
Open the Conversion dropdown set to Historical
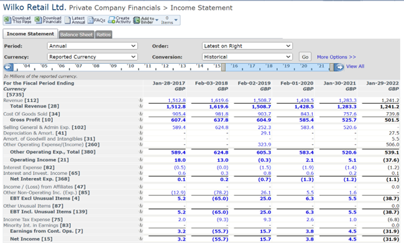(x=247, y=57)
